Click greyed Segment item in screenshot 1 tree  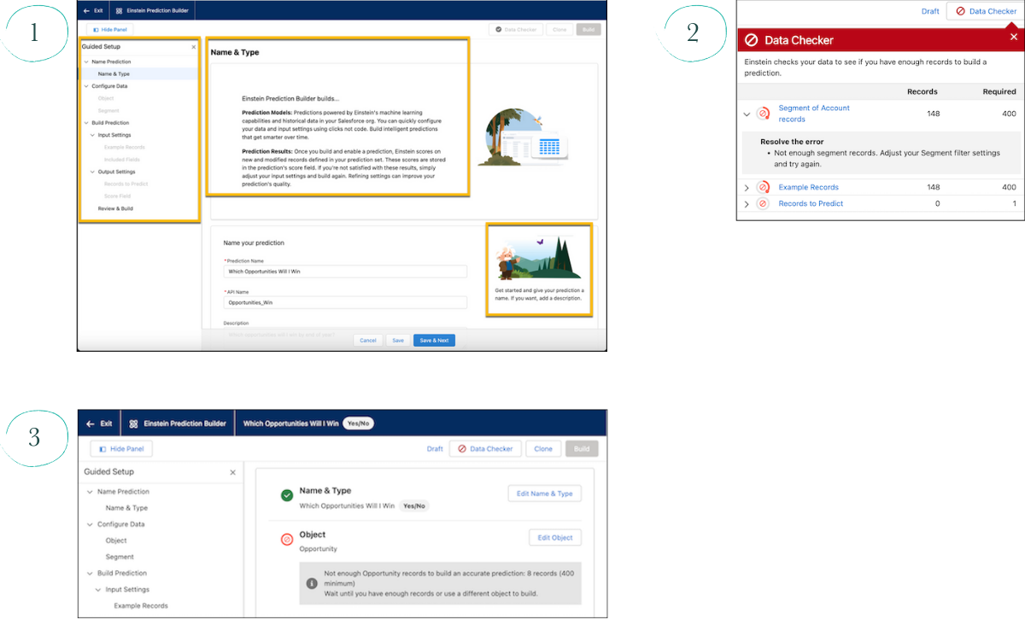pos(108,111)
